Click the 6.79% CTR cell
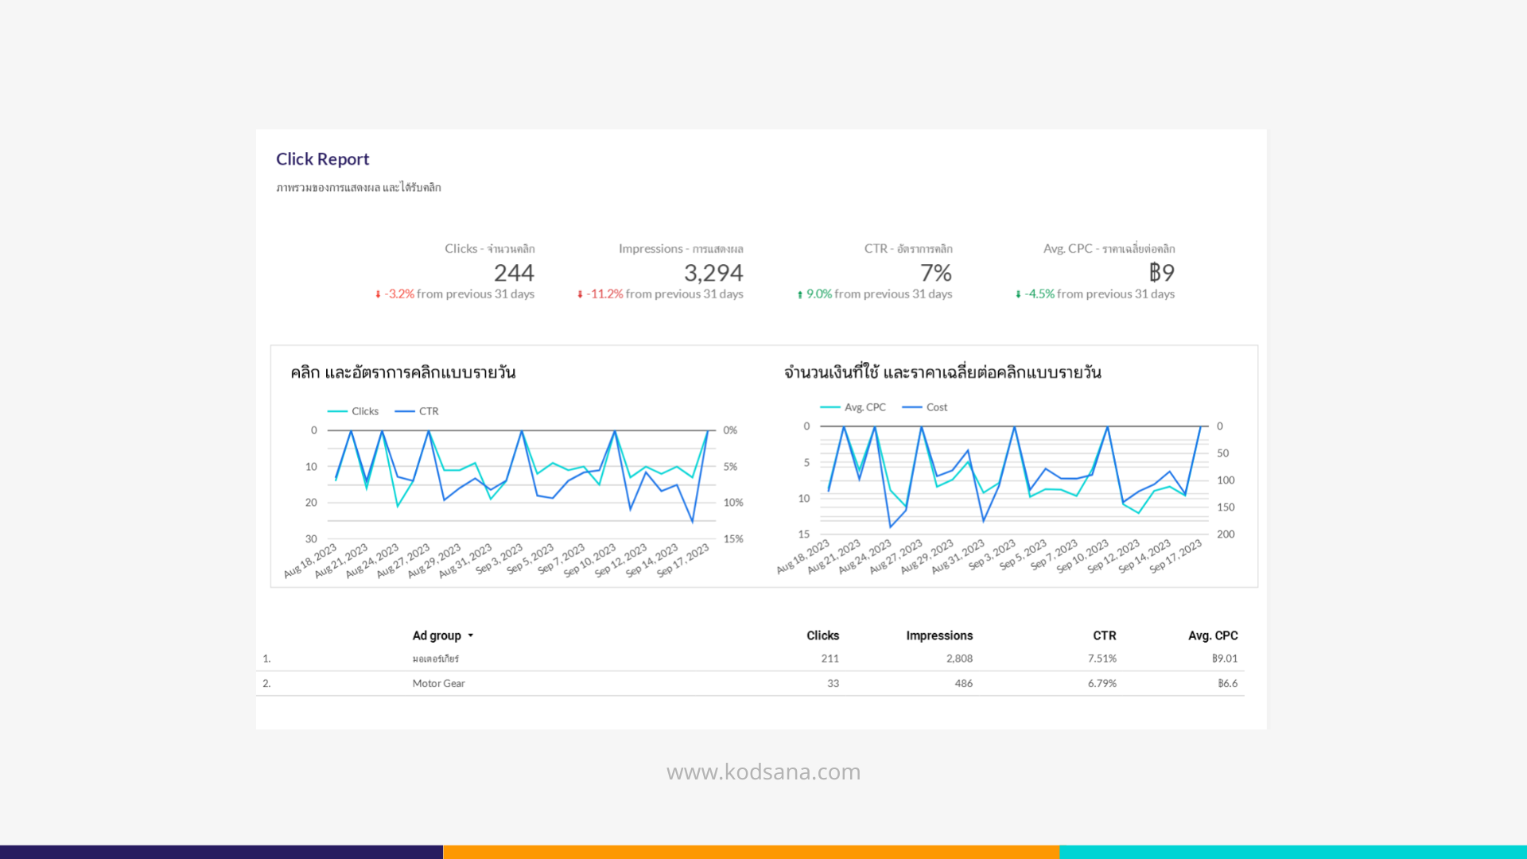 1102,683
